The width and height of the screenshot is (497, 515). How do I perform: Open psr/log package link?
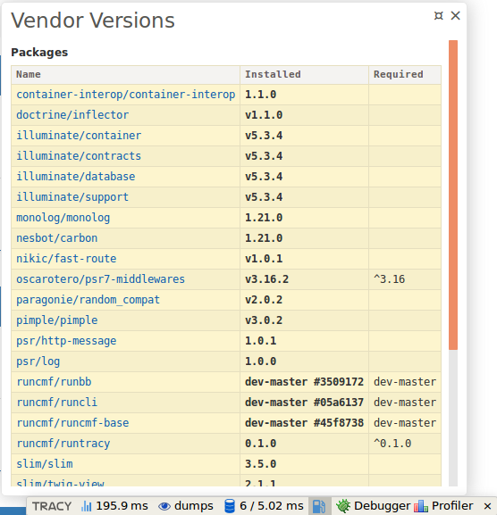(38, 361)
